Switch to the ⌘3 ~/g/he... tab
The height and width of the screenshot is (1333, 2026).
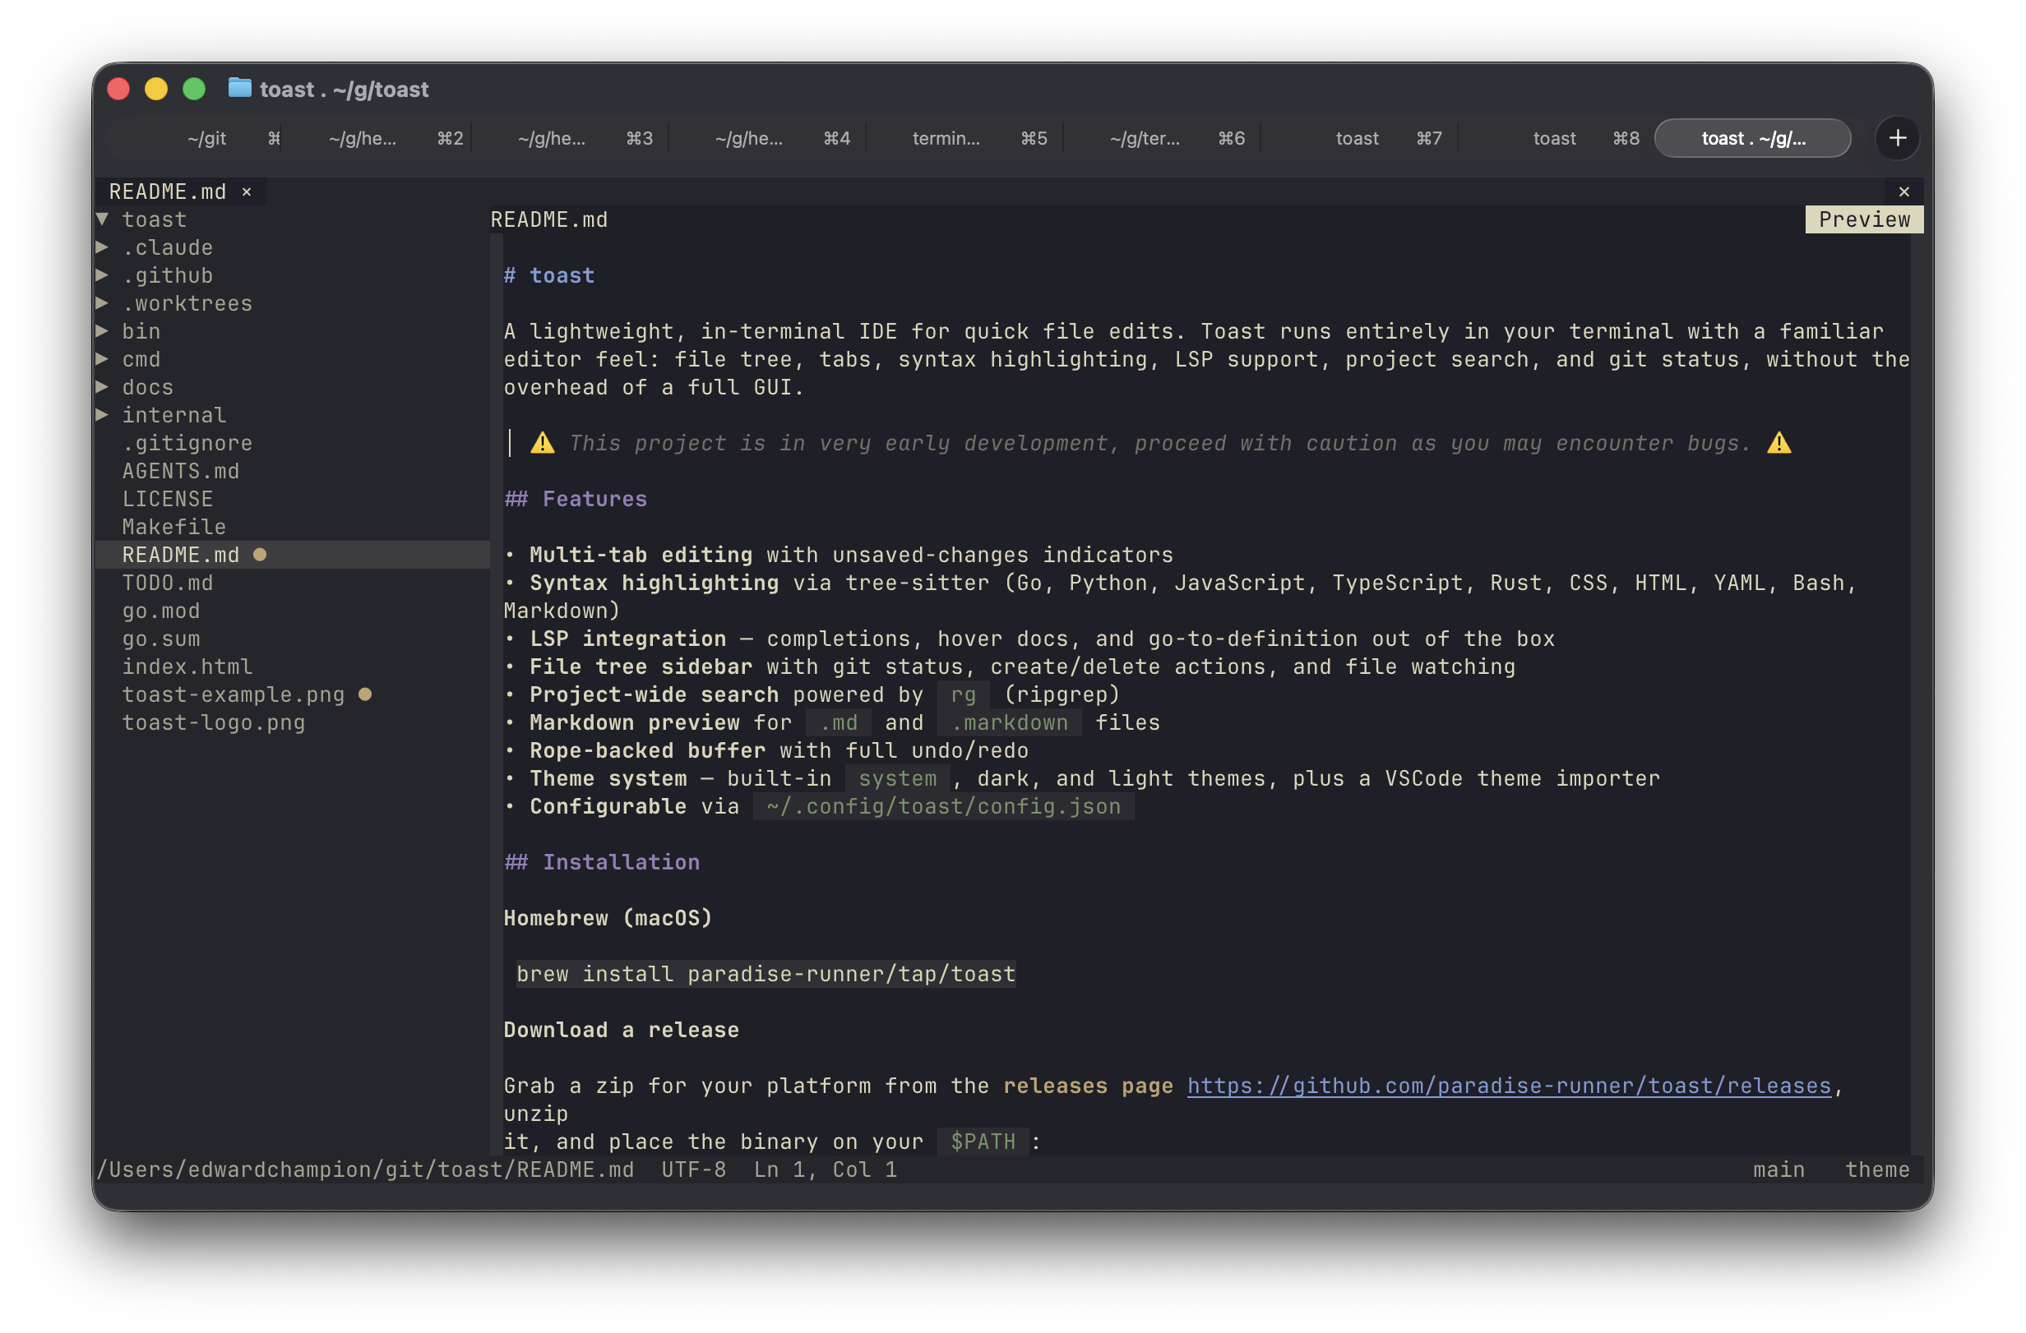(x=571, y=138)
